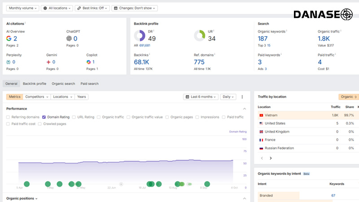This screenshot has width=359, height=202.
Task: Enable the Referring domains checkbox
Action: tap(9, 117)
